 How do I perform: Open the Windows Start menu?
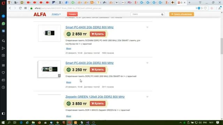click(x=3, y=123)
